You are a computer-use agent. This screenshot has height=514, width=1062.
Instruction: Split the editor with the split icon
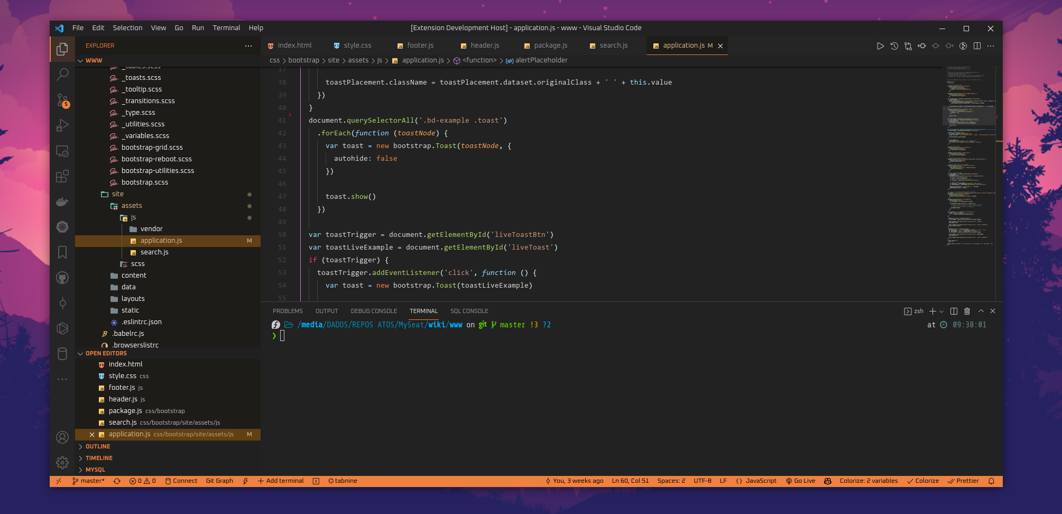[x=976, y=46]
